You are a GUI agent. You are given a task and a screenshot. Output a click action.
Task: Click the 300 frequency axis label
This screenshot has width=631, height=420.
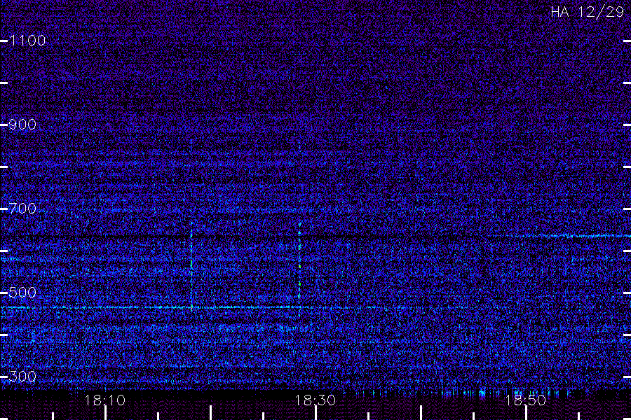22,377
